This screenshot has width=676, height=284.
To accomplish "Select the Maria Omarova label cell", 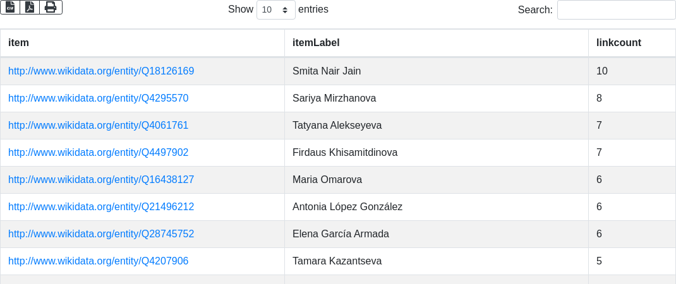I will tap(327, 180).
